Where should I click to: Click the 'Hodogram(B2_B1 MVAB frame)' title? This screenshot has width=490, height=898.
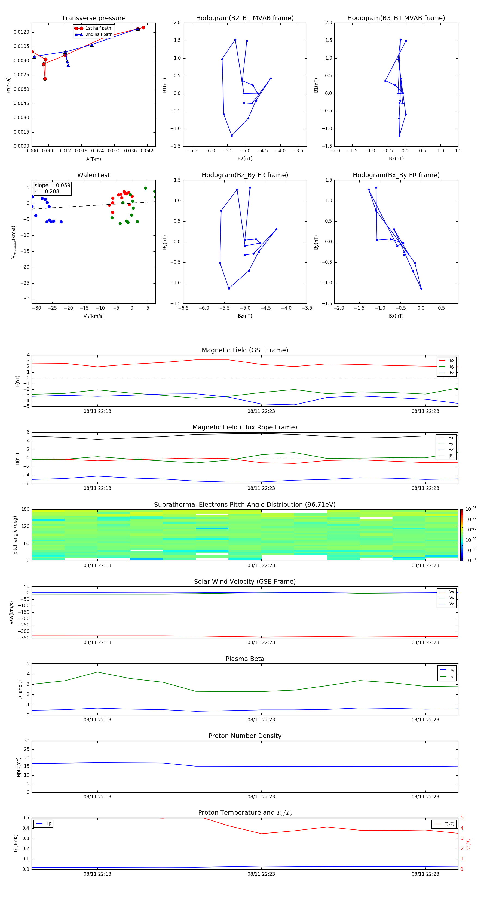tap(245, 18)
